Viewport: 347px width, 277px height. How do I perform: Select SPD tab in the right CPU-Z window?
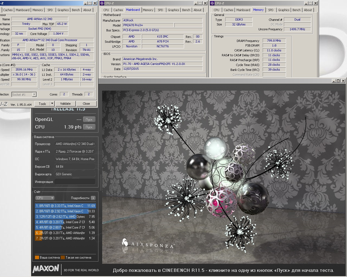tap(271, 10)
